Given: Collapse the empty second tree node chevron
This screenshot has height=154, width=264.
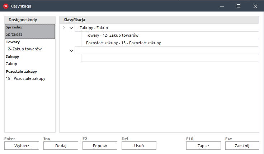Looking at the screenshot, I should (71, 51).
